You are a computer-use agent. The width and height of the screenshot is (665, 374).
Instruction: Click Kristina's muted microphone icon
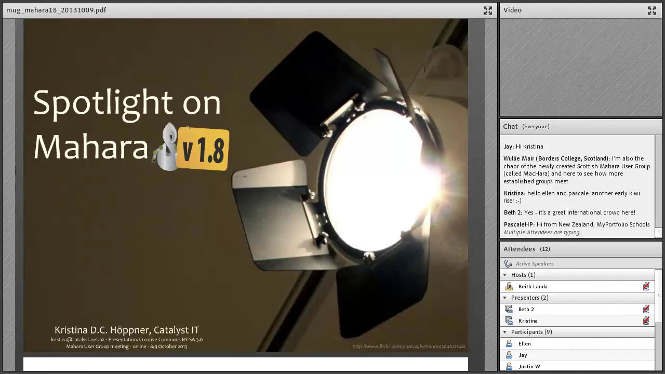click(646, 321)
